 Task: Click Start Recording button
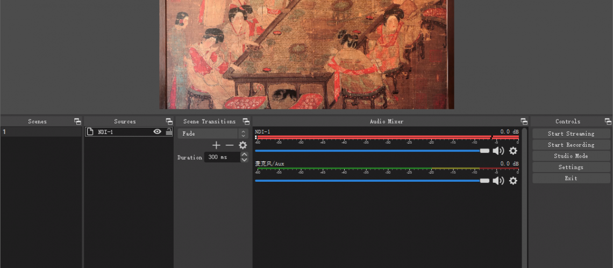point(571,145)
